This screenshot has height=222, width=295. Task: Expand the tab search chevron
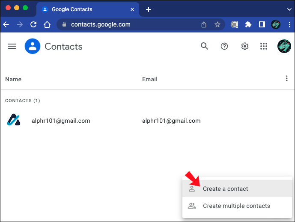[289, 9]
